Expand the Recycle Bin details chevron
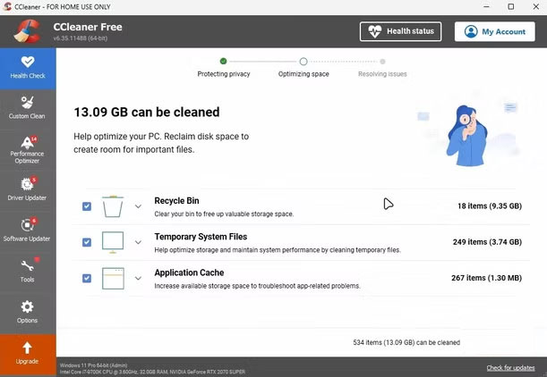This screenshot has height=377, width=547. coord(138,206)
